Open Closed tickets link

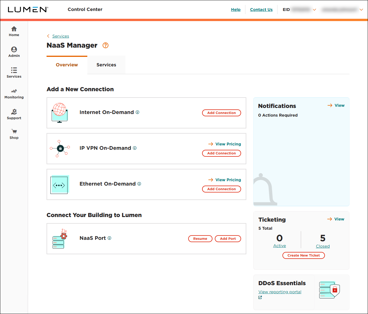point(323,246)
